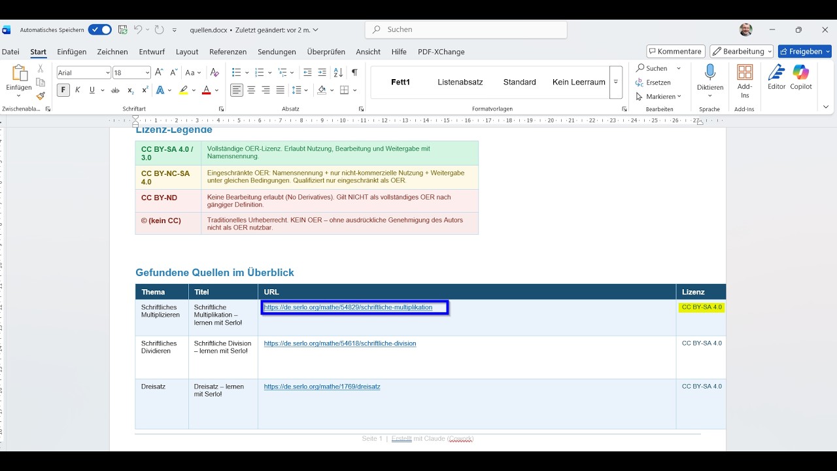
Task: Click the copy icon in clipboard group
Action: tap(41, 82)
